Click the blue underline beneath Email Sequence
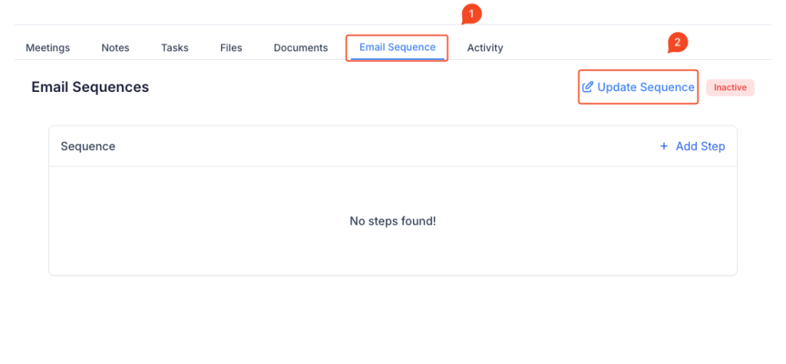786x364 pixels. click(397, 58)
